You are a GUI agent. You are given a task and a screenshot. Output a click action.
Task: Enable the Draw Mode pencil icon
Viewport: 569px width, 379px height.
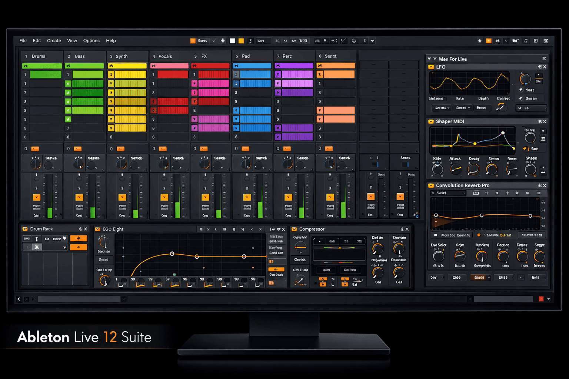click(343, 41)
